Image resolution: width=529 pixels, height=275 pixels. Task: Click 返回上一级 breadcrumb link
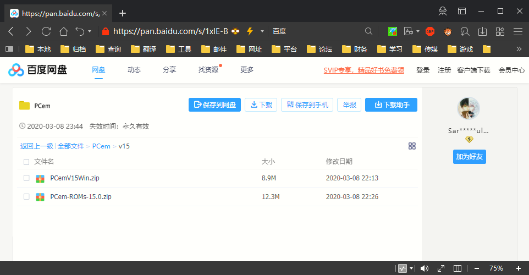37,146
